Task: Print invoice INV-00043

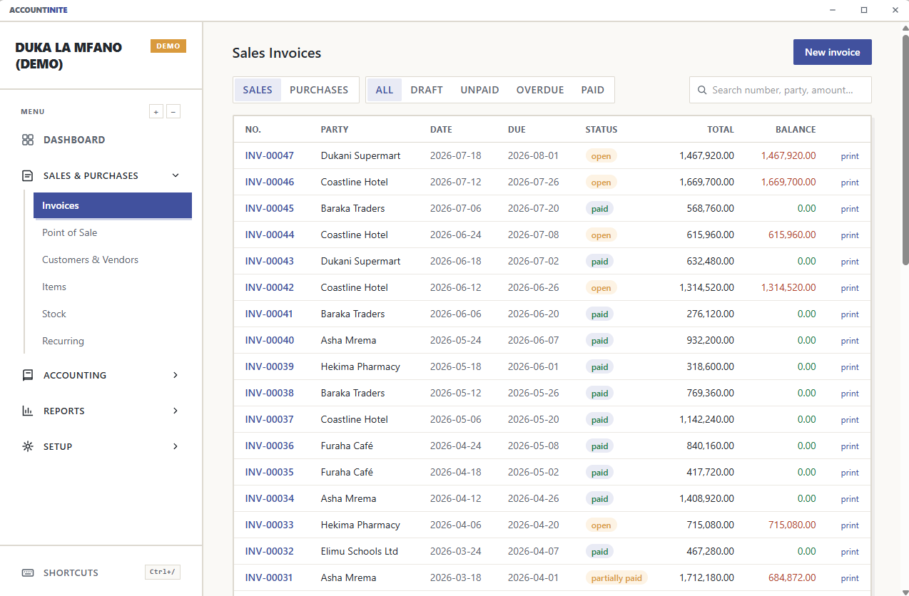Action: coord(850,262)
